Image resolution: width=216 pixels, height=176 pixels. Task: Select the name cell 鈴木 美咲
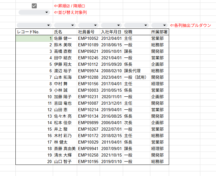(65, 45)
